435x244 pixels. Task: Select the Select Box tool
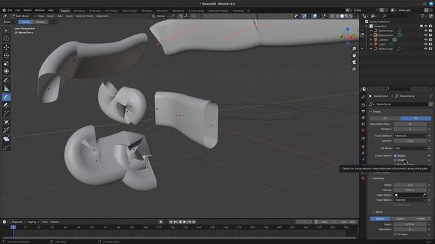[x=6, y=30]
